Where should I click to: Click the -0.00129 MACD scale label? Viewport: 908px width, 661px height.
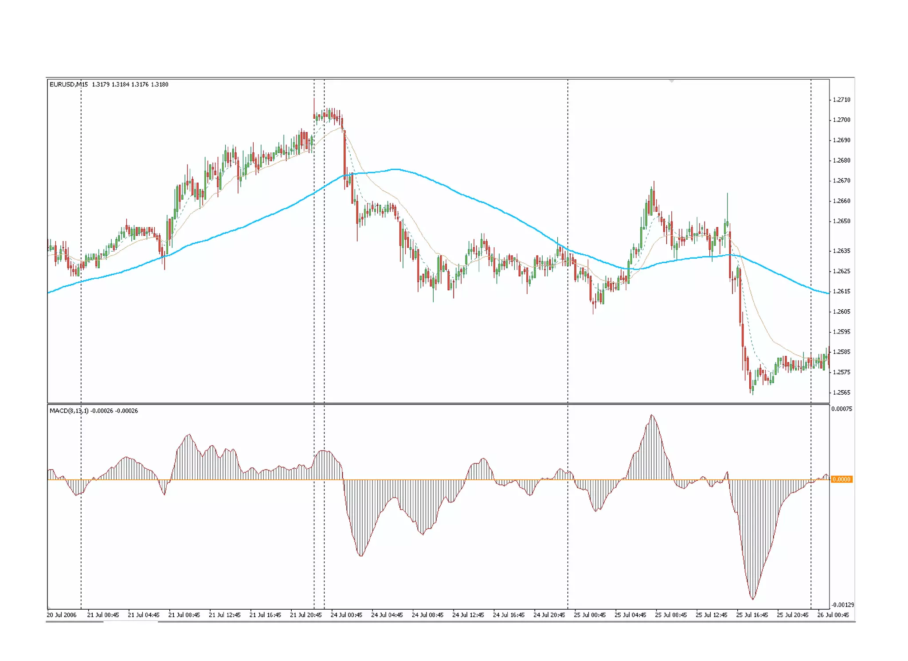[842, 605]
